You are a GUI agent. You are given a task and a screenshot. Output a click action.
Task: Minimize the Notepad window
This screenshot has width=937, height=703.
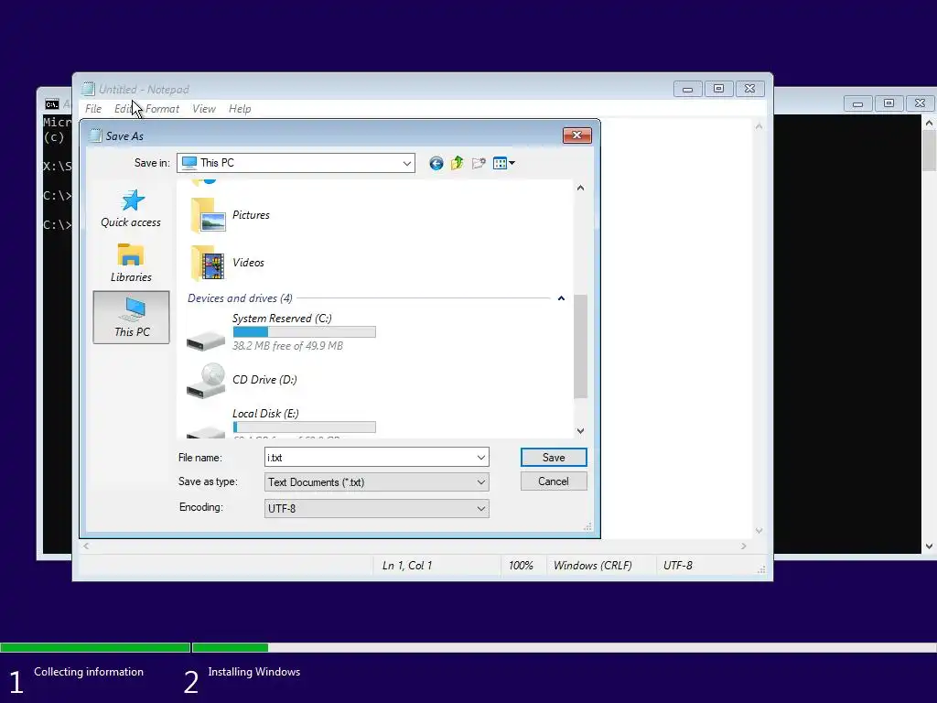(x=688, y=89)
